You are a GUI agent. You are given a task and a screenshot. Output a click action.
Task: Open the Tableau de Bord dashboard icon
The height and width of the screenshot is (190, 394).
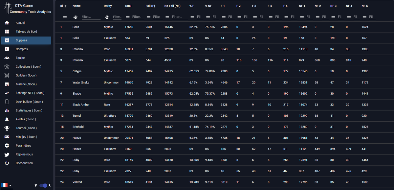pyautogui.click(x=7, y=32)
